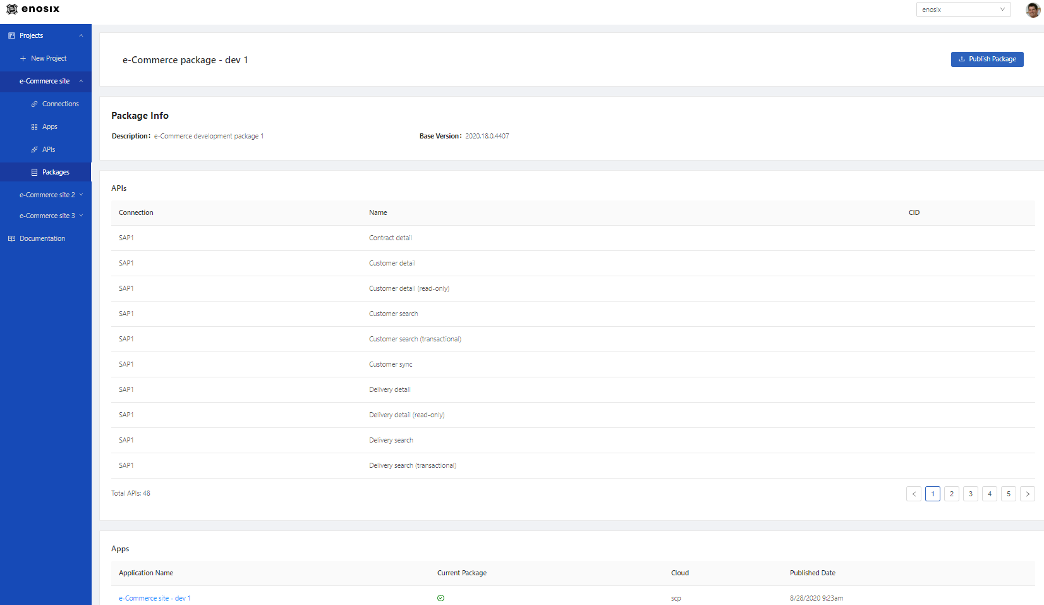
Task: Click Customer detail (read-only) row
Action: pyautogui.click(x=573, y=288)
